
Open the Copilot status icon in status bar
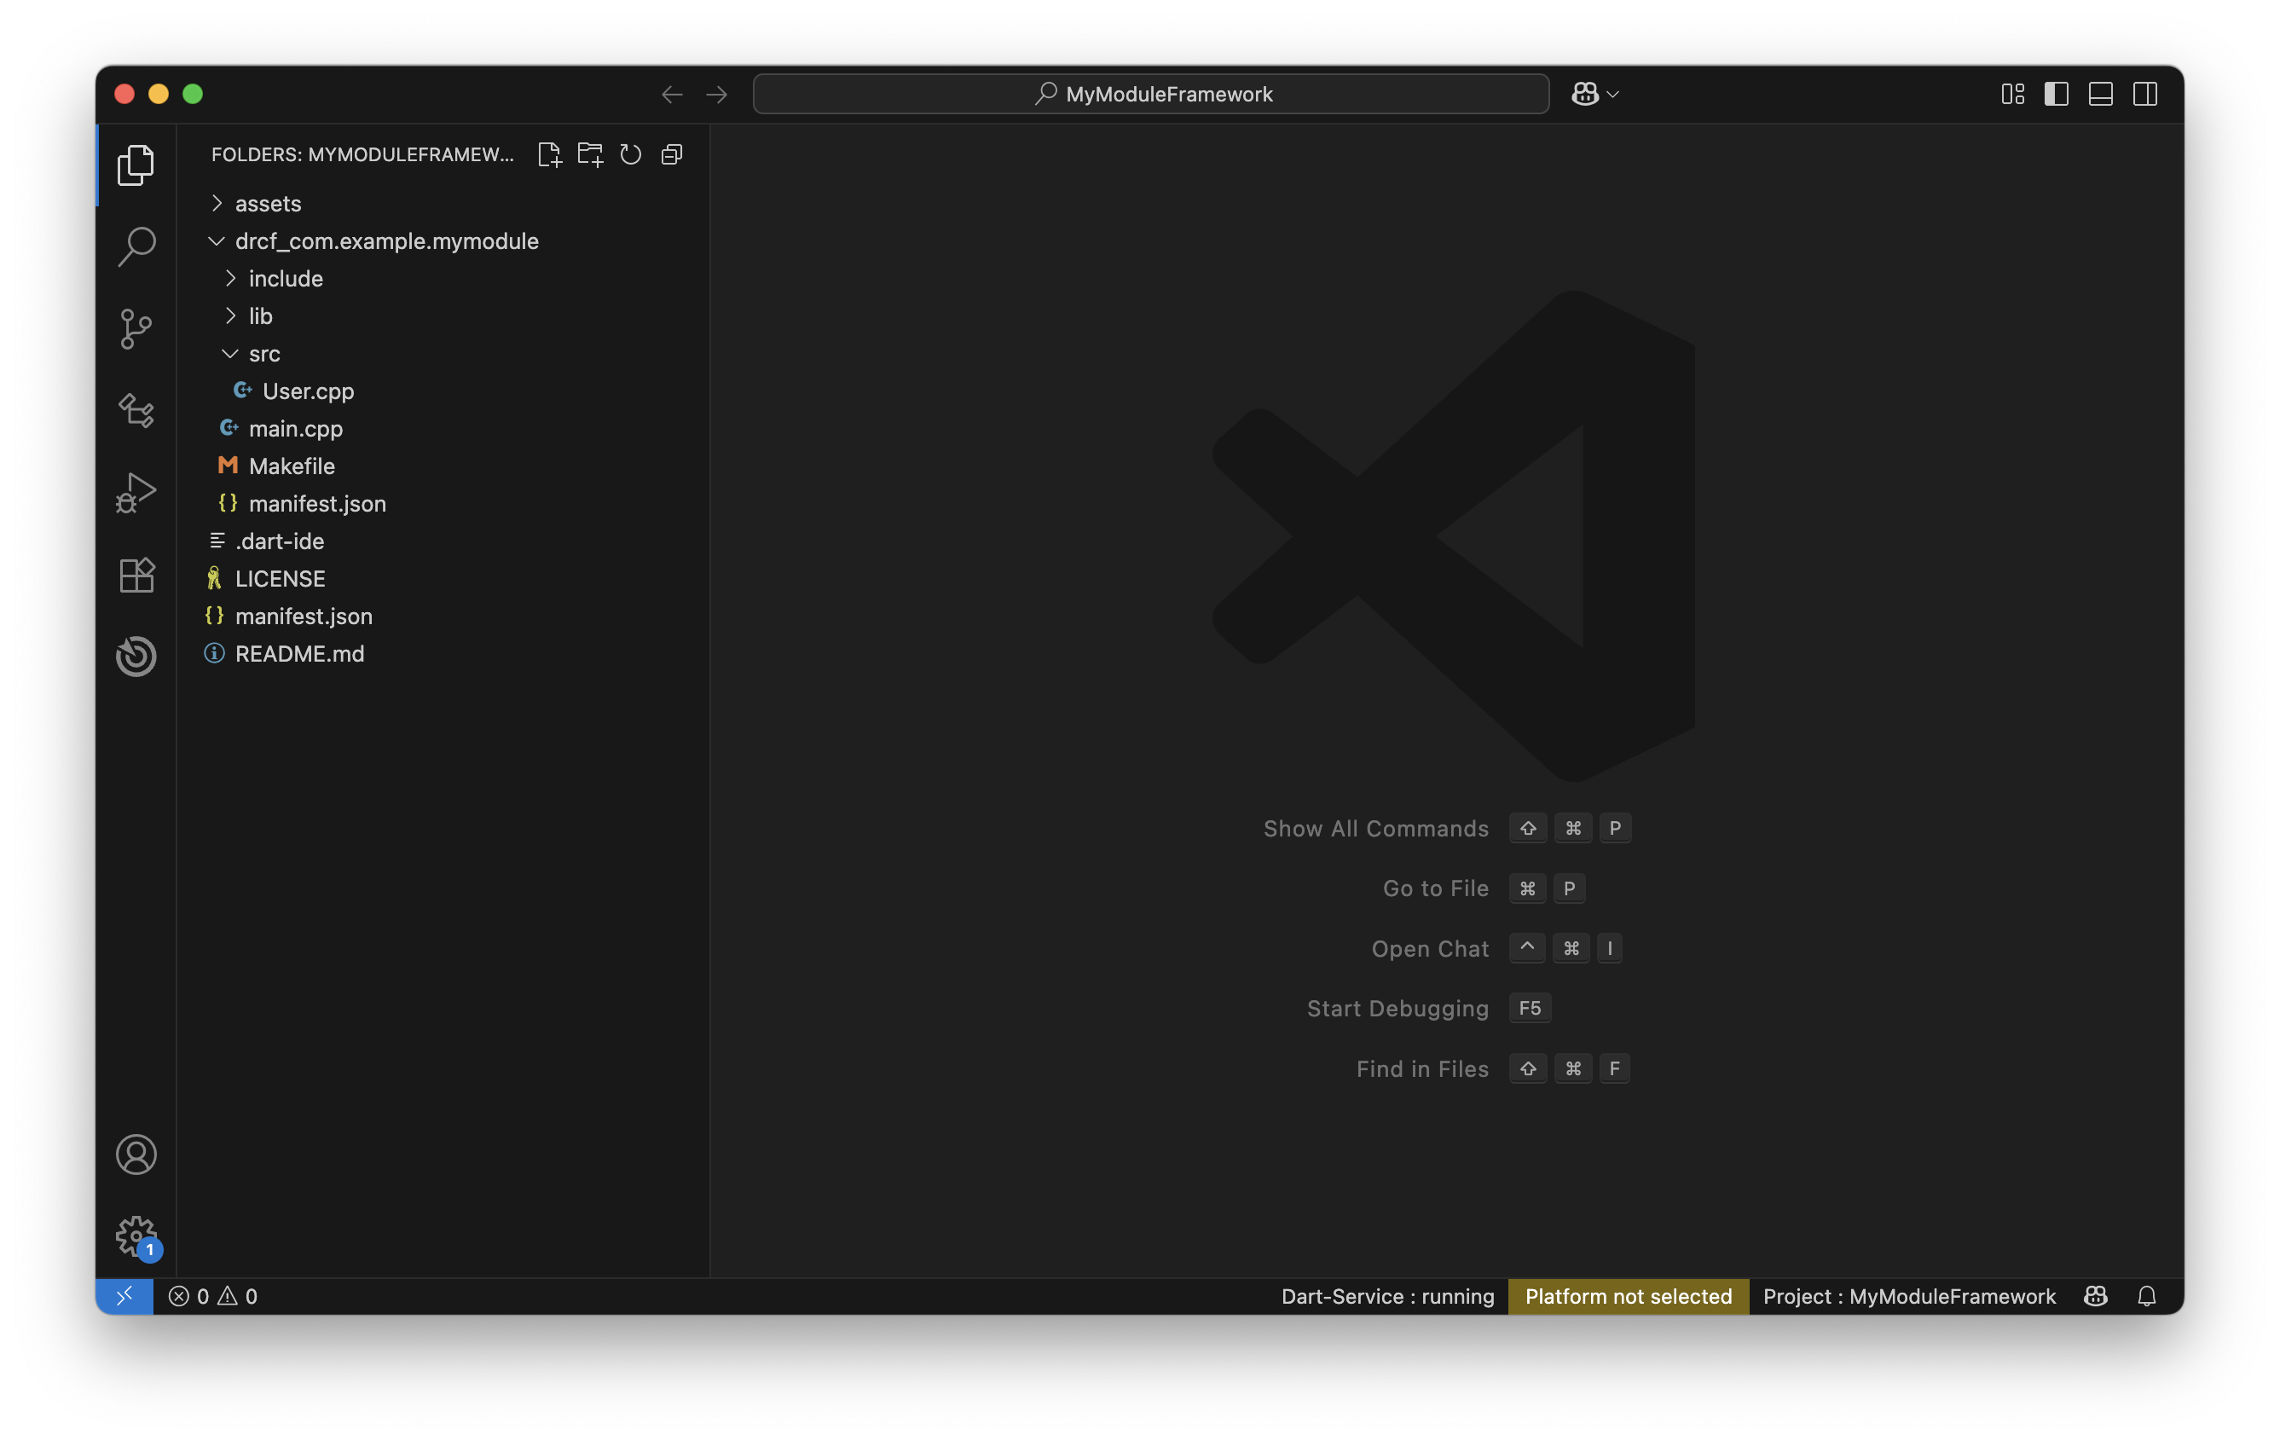[x=2095, y=1296]
